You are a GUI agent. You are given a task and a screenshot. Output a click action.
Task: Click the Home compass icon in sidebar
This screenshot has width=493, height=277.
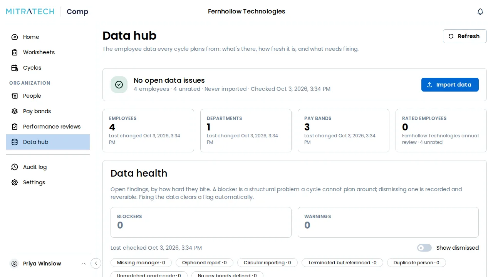15,37
